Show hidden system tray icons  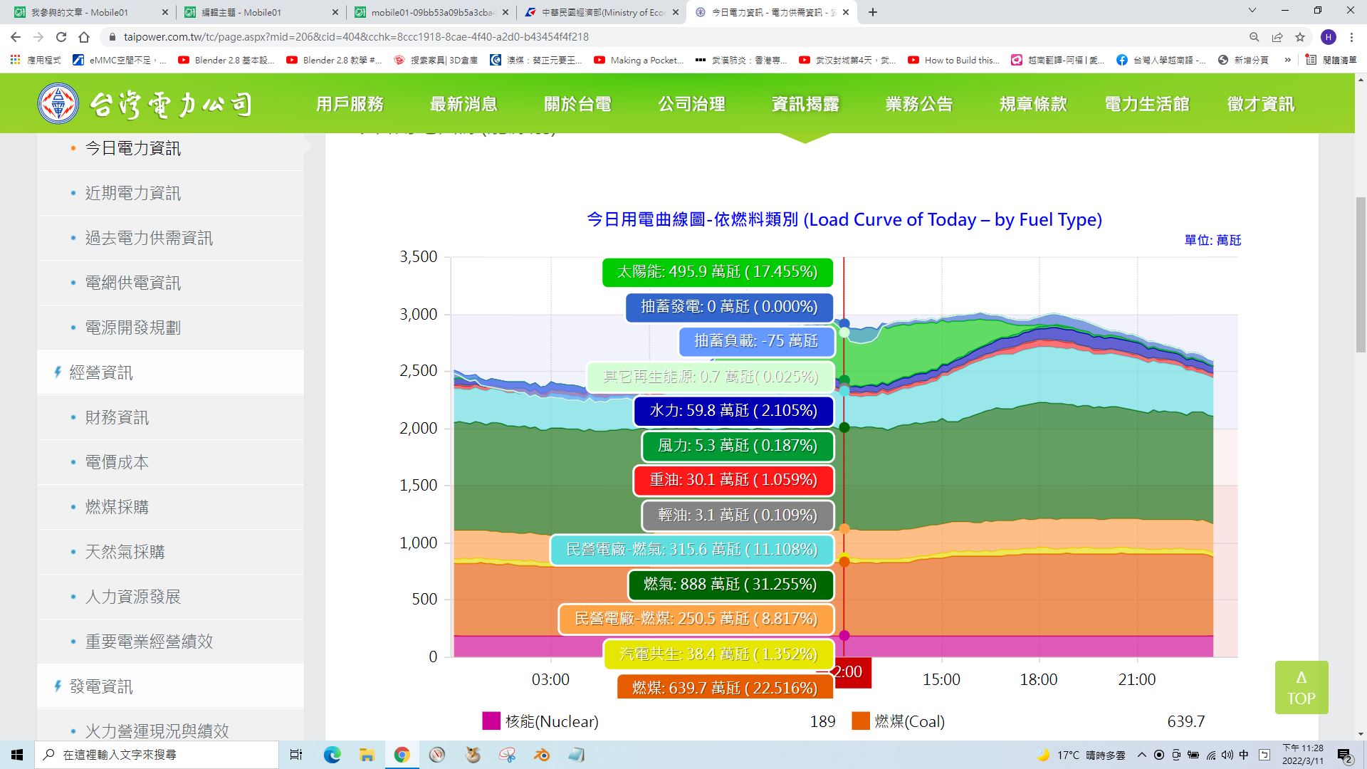(1142, 755)
